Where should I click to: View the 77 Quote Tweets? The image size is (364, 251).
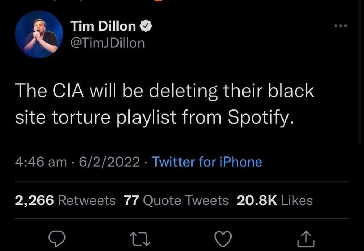coord(176,200)
